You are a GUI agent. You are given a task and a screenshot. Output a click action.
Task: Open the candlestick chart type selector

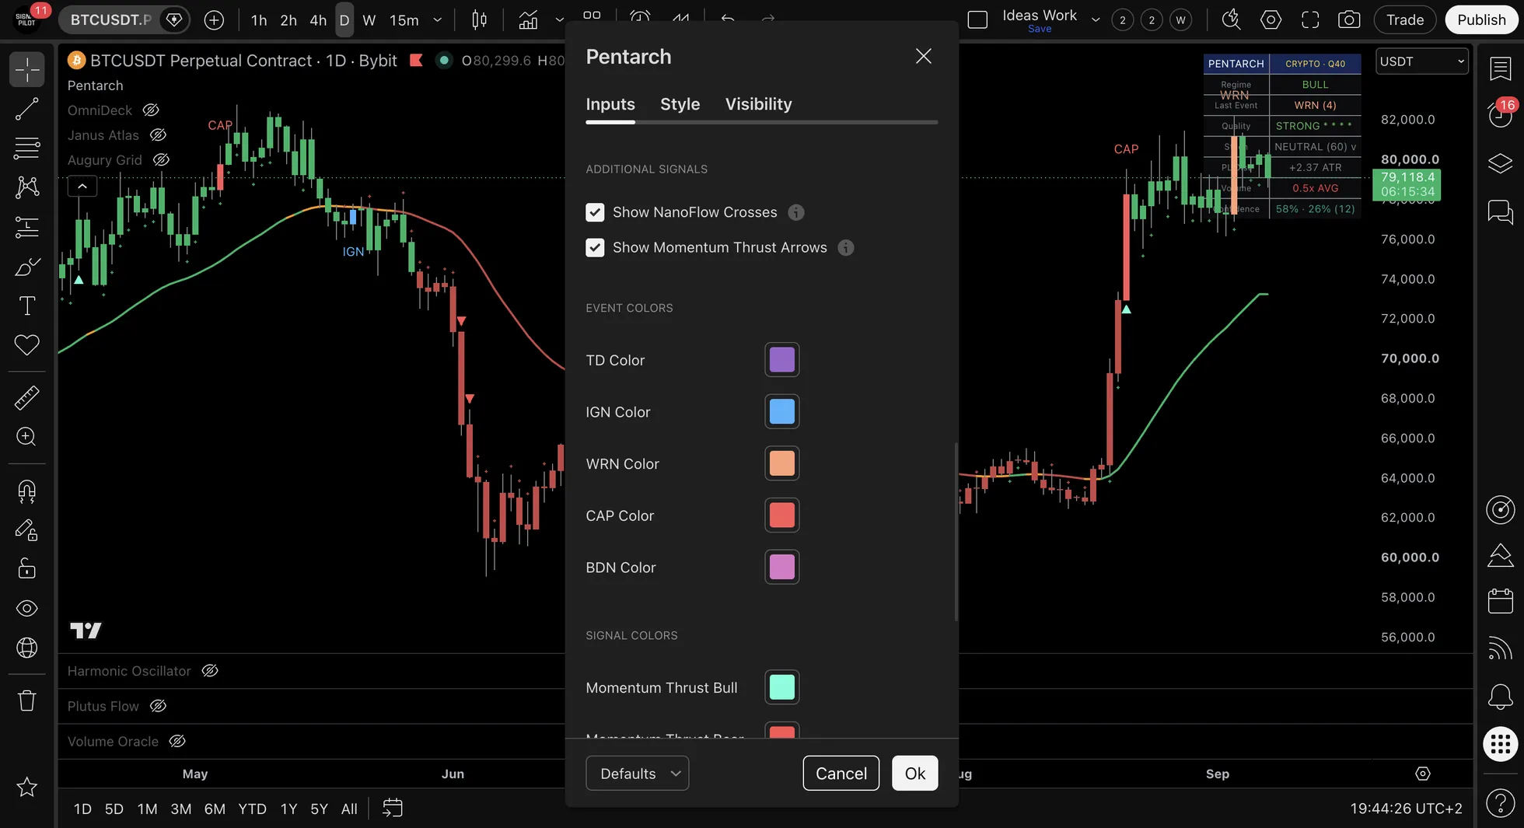click(480, 19)
